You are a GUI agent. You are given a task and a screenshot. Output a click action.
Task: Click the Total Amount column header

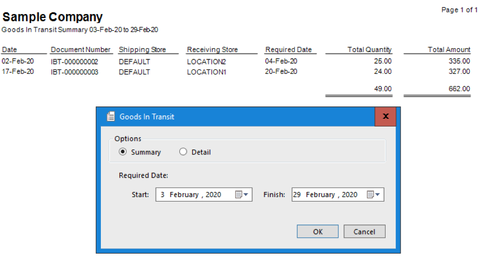click(449, 50)
